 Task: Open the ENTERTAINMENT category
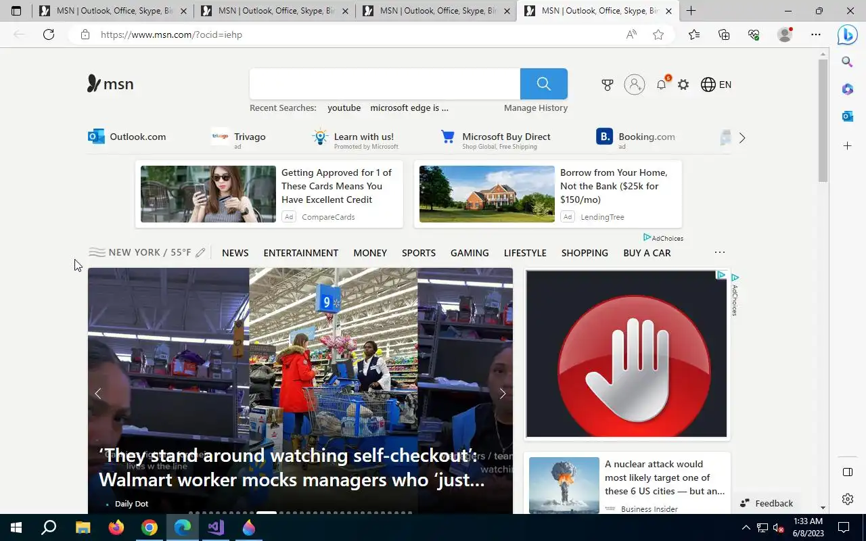[x=301, y=253]
